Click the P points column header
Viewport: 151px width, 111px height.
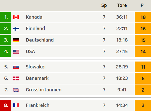[142, 5]
